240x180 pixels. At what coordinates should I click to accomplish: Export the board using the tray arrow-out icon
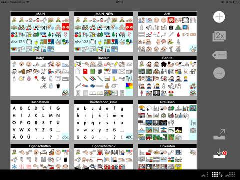click(x=219, y=134)
